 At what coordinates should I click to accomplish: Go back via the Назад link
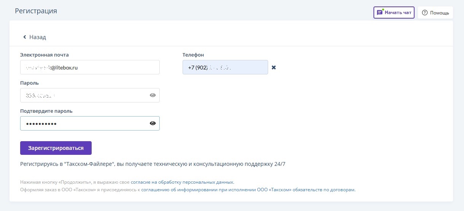pyautogui.click(x=34, y=37)
